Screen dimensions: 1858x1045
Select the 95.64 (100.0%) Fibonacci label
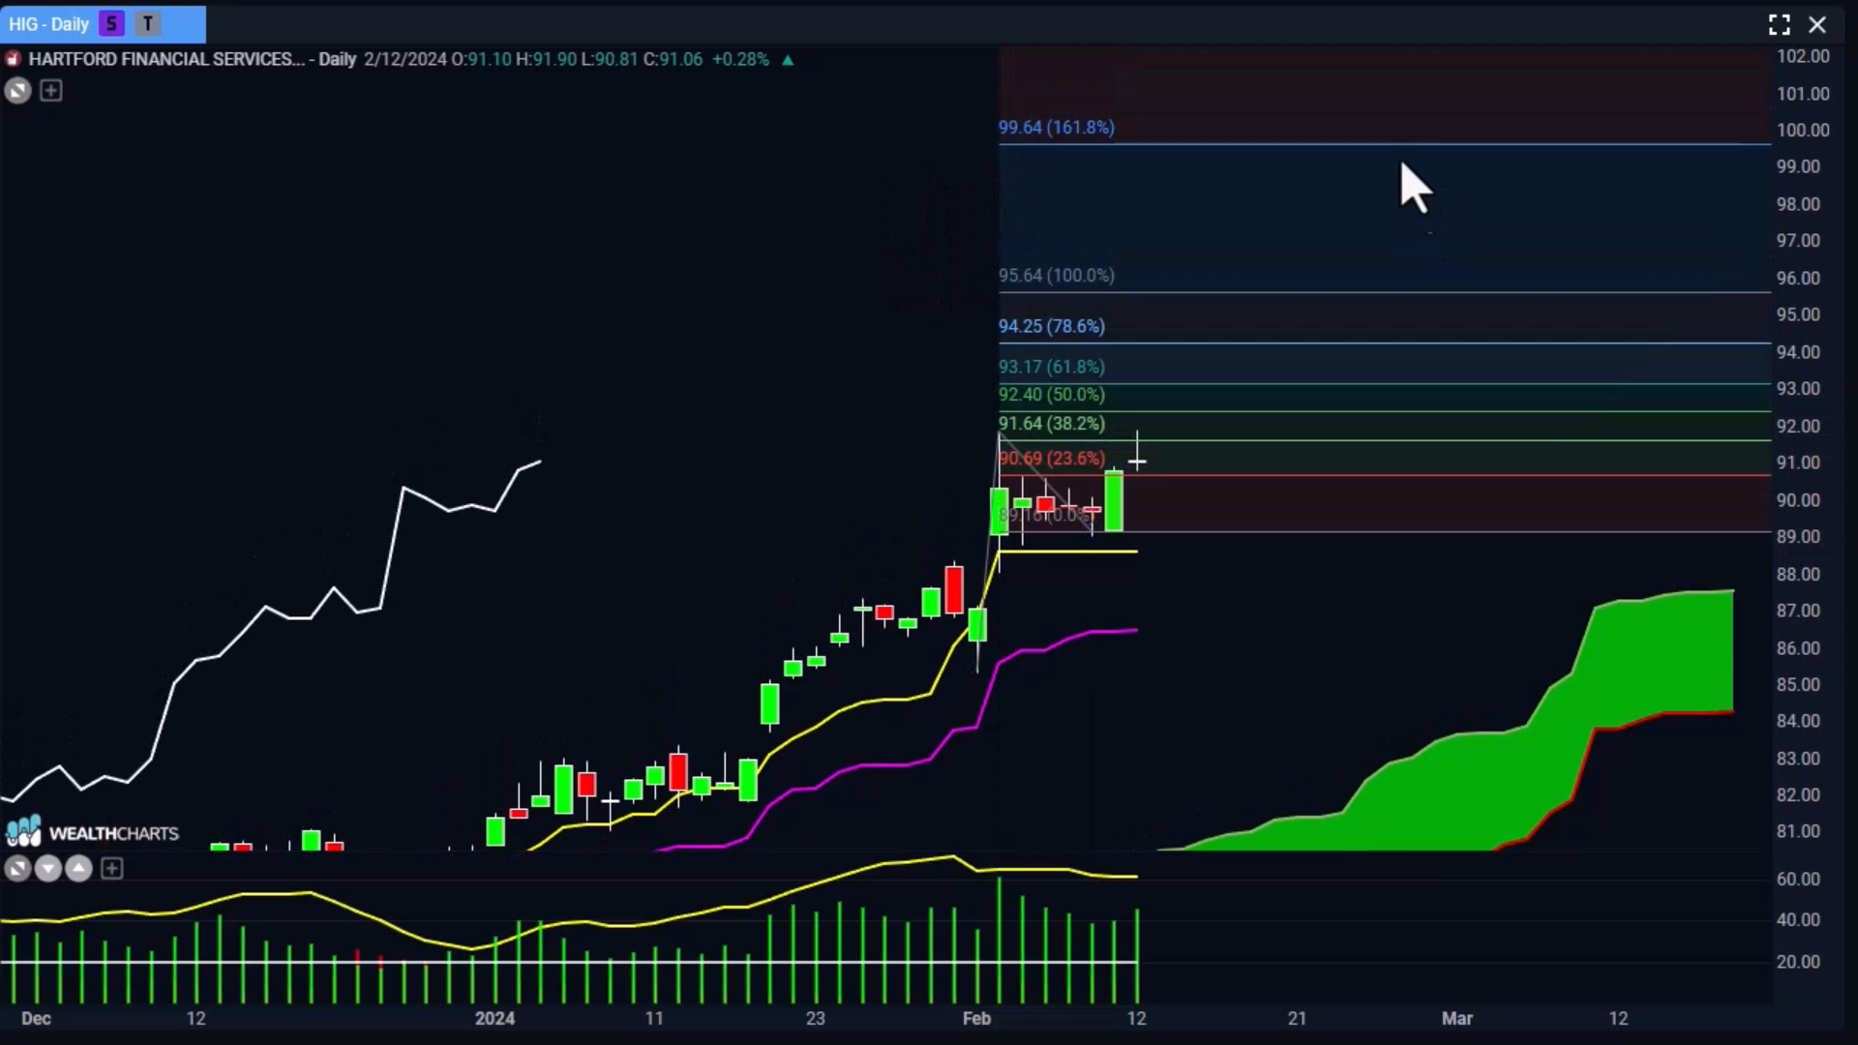tap(1057, 276)
